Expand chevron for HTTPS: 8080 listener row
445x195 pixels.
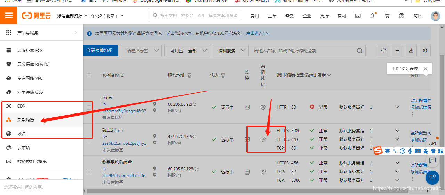(397, 131)
